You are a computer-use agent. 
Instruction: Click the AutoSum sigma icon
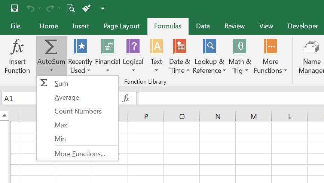tap(51, 47)
